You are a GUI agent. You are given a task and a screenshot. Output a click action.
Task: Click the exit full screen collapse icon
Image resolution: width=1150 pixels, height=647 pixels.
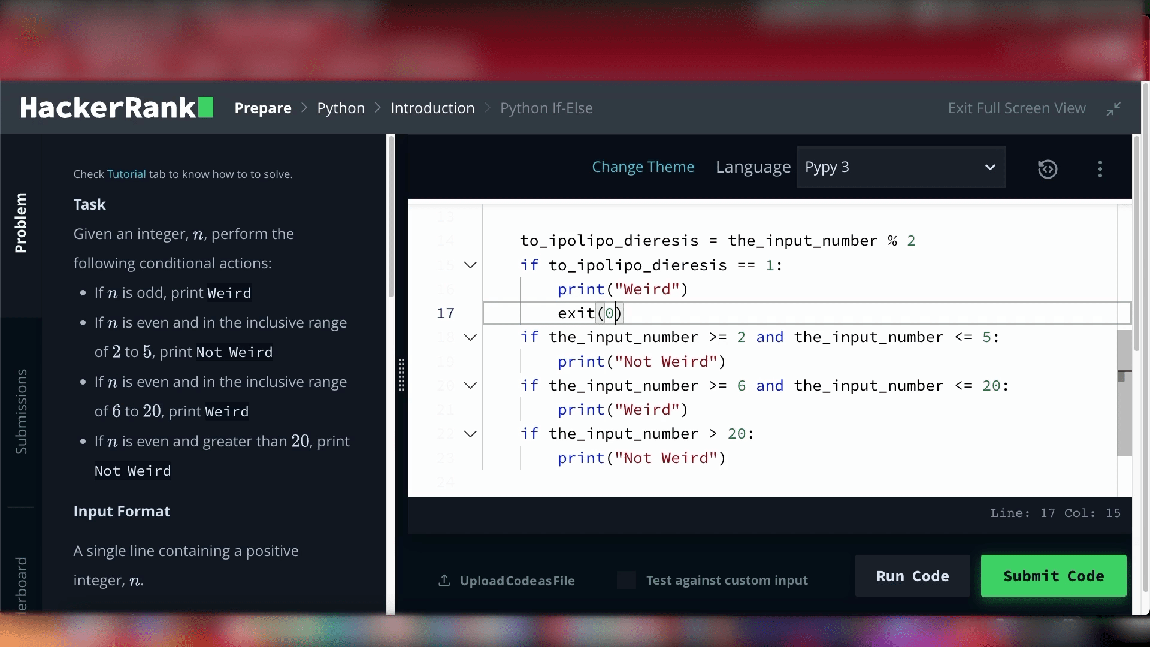[1113, 108]
